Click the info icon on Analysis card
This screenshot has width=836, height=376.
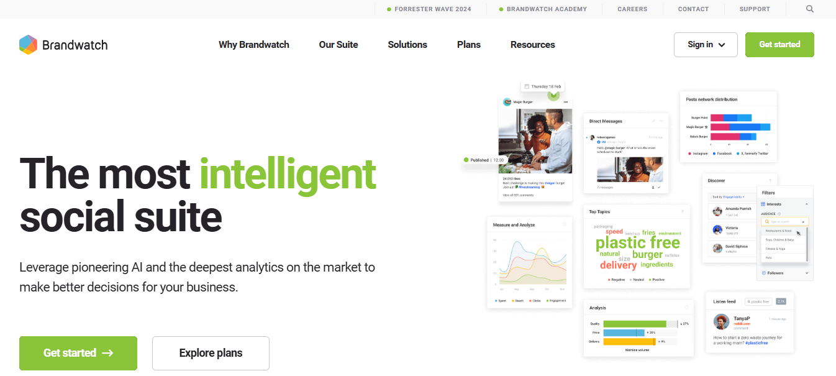686,308
